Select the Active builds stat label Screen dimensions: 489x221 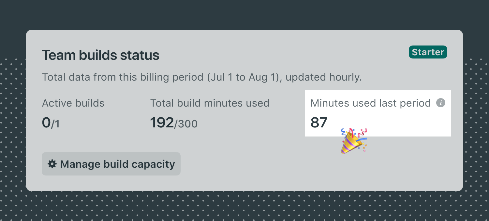pyautogui.click(x=73, y=103)
